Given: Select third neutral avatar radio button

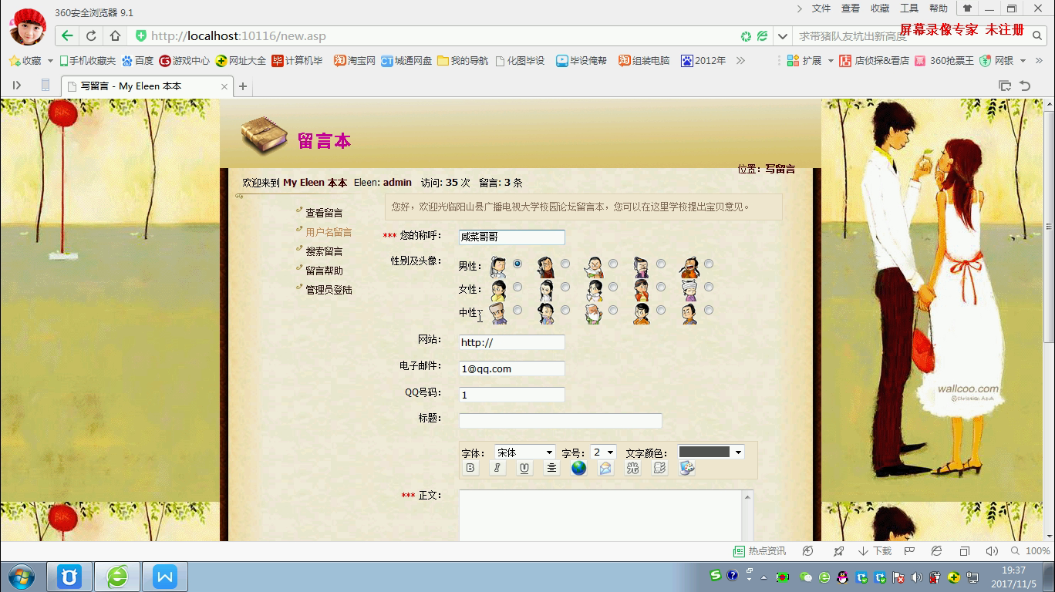Looking at the screenshot, I should point(613,310).
